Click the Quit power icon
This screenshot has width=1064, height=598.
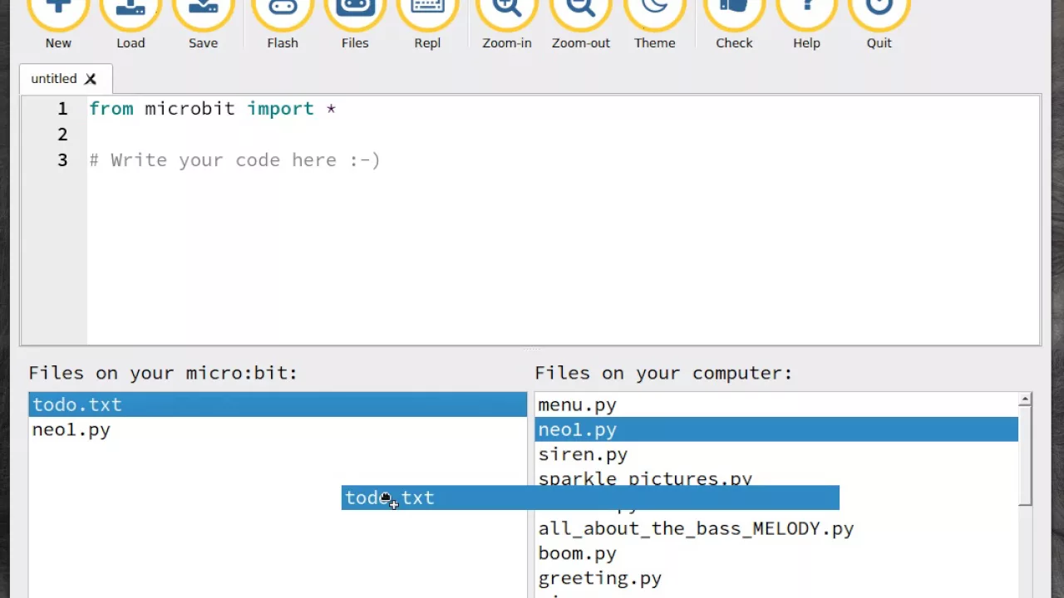(x=879, y=15)
